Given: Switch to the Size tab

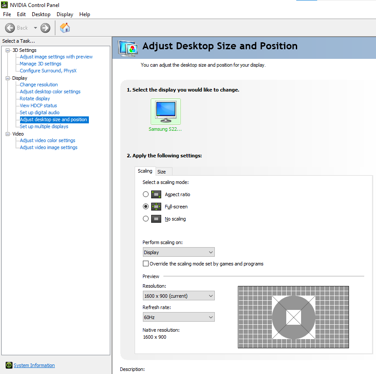Looking at the screenshot, I should [x=162, y=172].
